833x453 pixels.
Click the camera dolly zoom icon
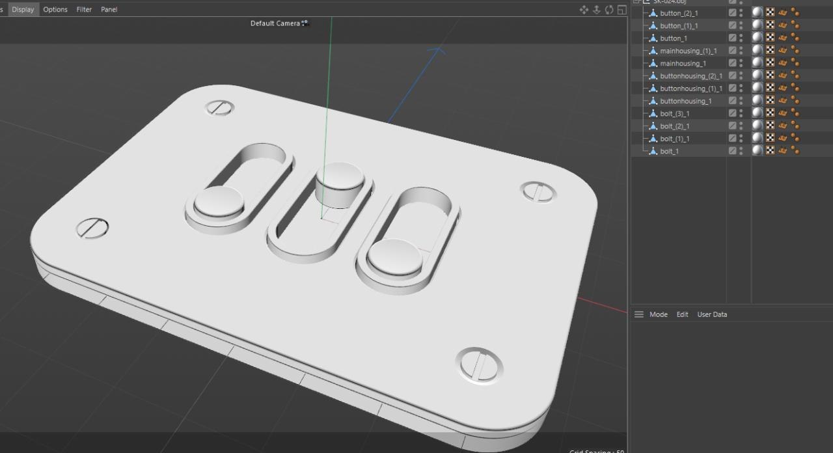(596, 10)
